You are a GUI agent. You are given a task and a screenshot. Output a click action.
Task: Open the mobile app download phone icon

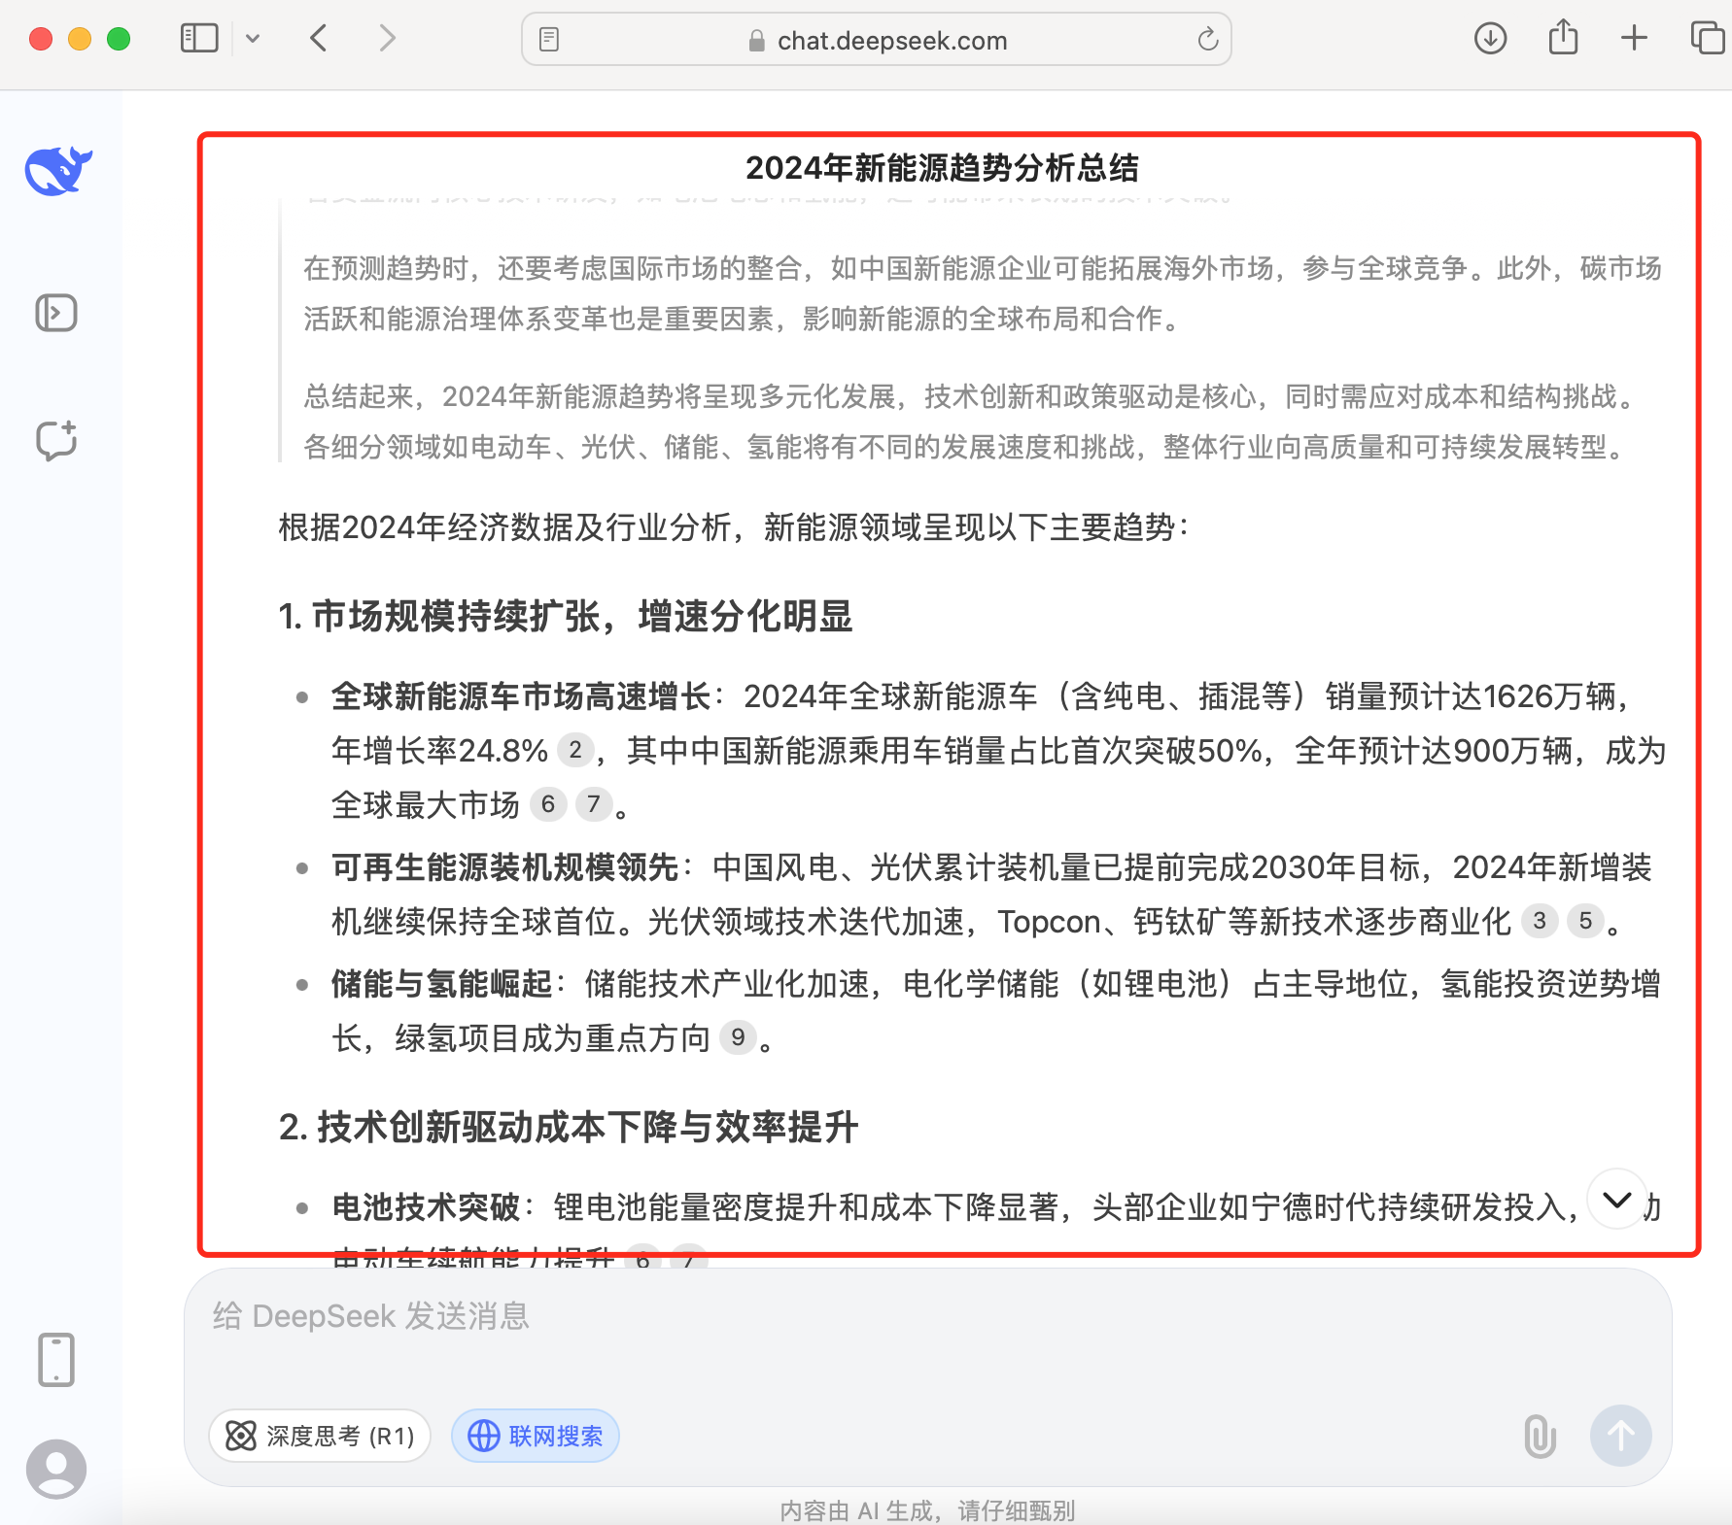coord(56,1359)
